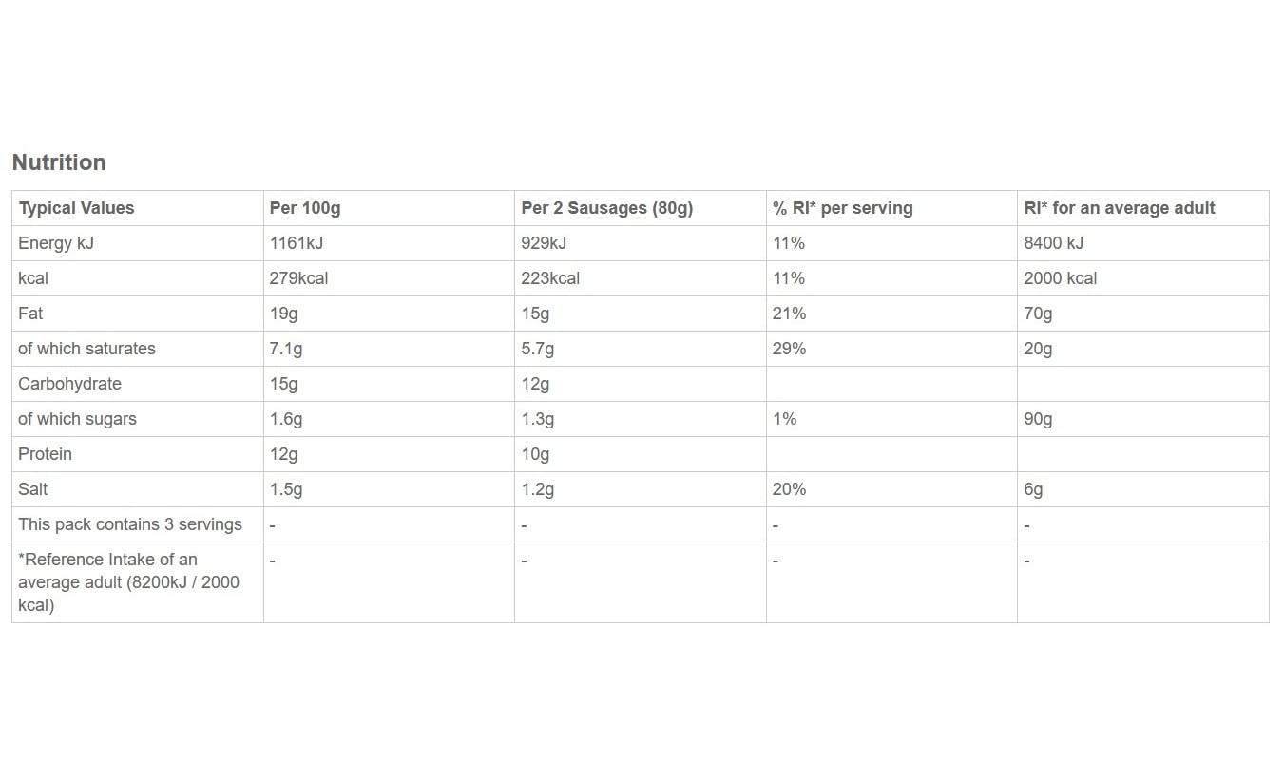1284x760 pixels.
Task: Select the 6g salt reference intake cell
Action: tap(1033, 489)
